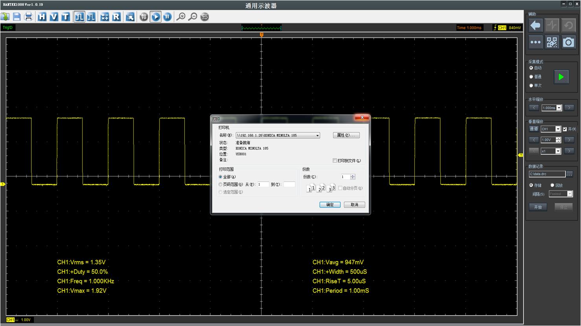Toggle the CH1 on/off (开/关) checkbox
The height and width of the screenshot is (326, 581).
565,129
